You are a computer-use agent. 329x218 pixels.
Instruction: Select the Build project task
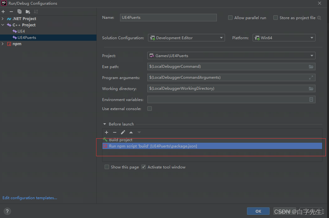[x=212, y=140]
